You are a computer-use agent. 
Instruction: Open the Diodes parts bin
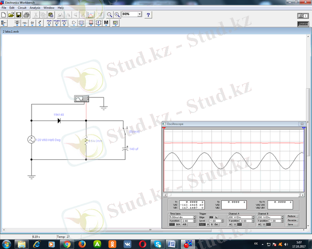(x=32, y=23)
